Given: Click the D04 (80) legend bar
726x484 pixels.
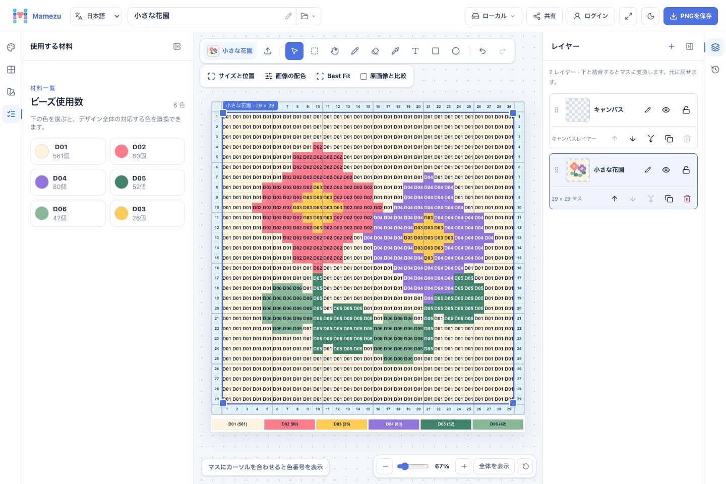Looking at the screenshot, I should 394,425.
